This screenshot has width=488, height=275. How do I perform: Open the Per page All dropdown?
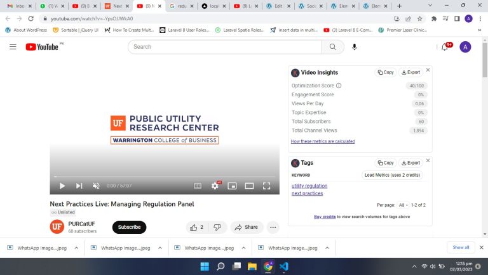403,205
